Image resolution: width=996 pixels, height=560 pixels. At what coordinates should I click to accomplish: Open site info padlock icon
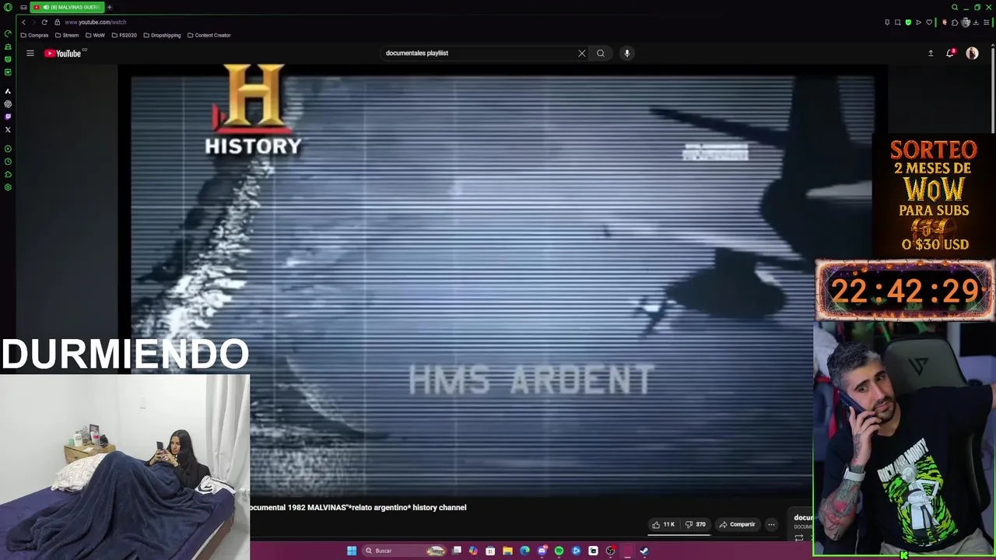[57, 22]
